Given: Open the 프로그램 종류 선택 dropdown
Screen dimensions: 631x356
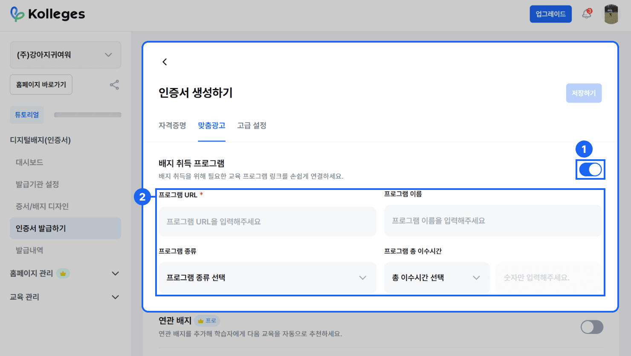Looking at the screenshot, I should pyautogui.click(x=268, y=278).
